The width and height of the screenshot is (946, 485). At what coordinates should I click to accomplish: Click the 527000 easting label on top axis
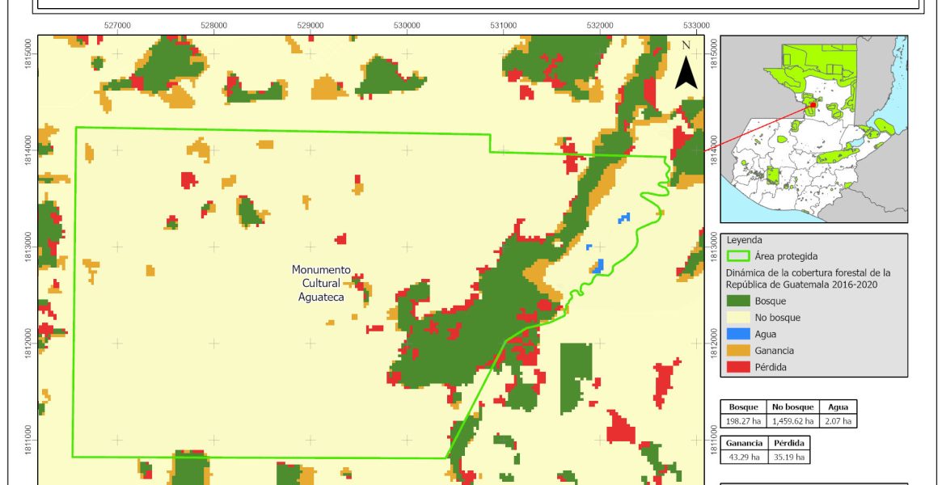click(118, 26)
